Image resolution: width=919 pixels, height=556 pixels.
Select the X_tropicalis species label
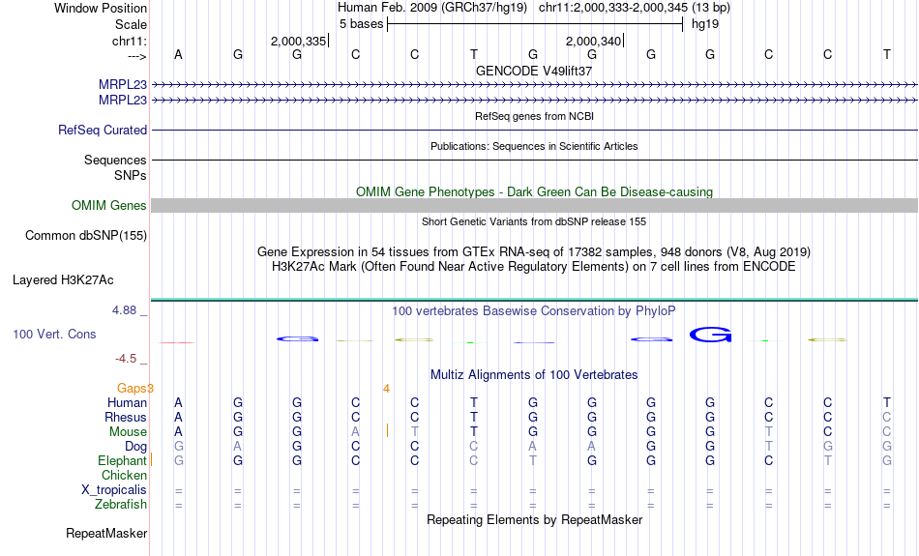point(114,490)
